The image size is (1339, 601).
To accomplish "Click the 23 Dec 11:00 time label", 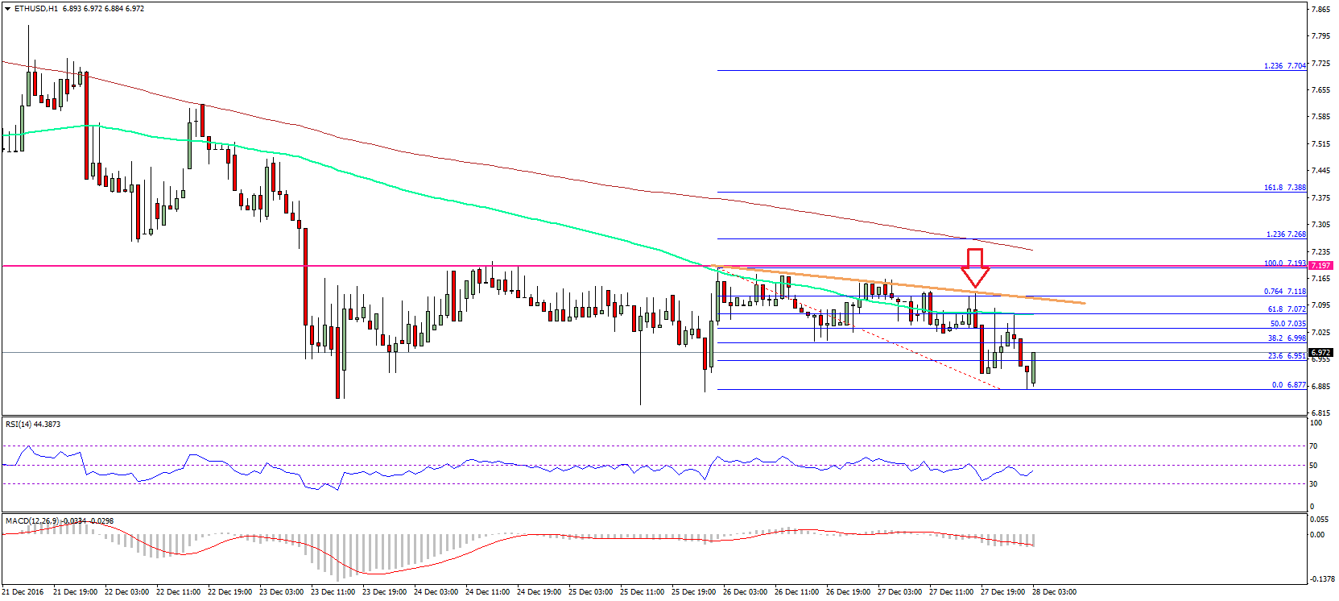I will click(x=333, y=592).
